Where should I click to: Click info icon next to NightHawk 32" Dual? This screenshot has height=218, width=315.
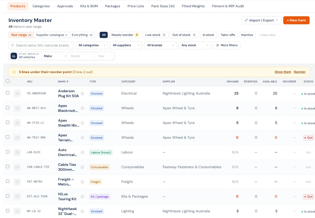tap(82, 211)
